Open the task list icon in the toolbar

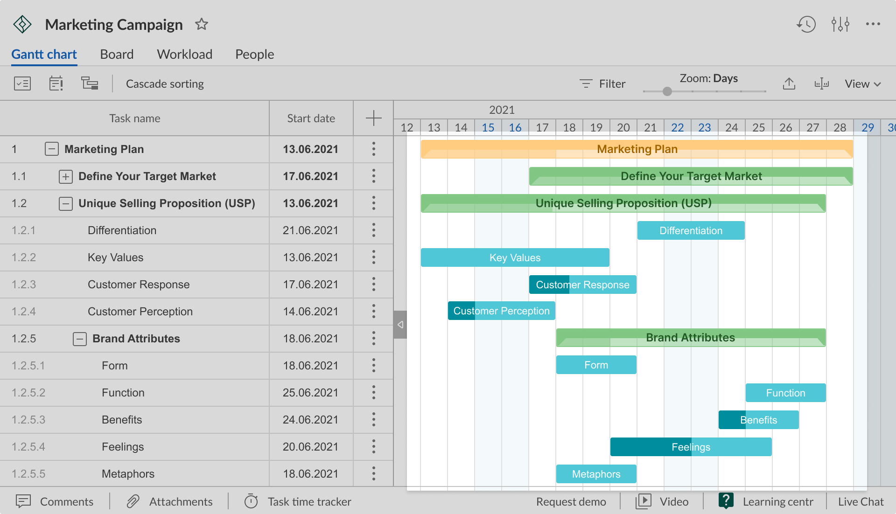[x=22, y=83]
